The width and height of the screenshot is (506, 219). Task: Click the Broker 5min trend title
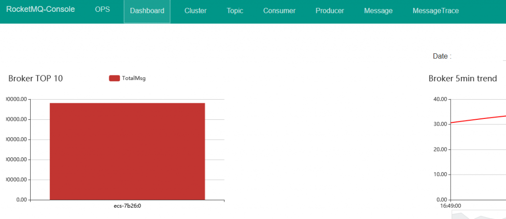pos(463,78)
